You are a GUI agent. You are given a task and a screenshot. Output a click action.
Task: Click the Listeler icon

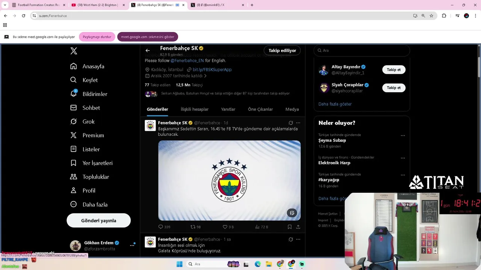pos(74,149)
